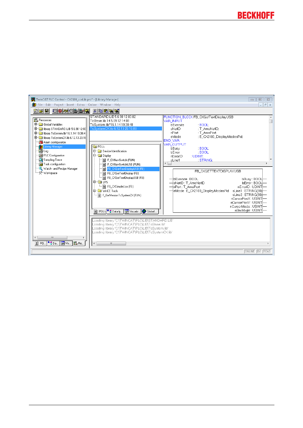Switch to library Global variables tab

click(150, 211)
